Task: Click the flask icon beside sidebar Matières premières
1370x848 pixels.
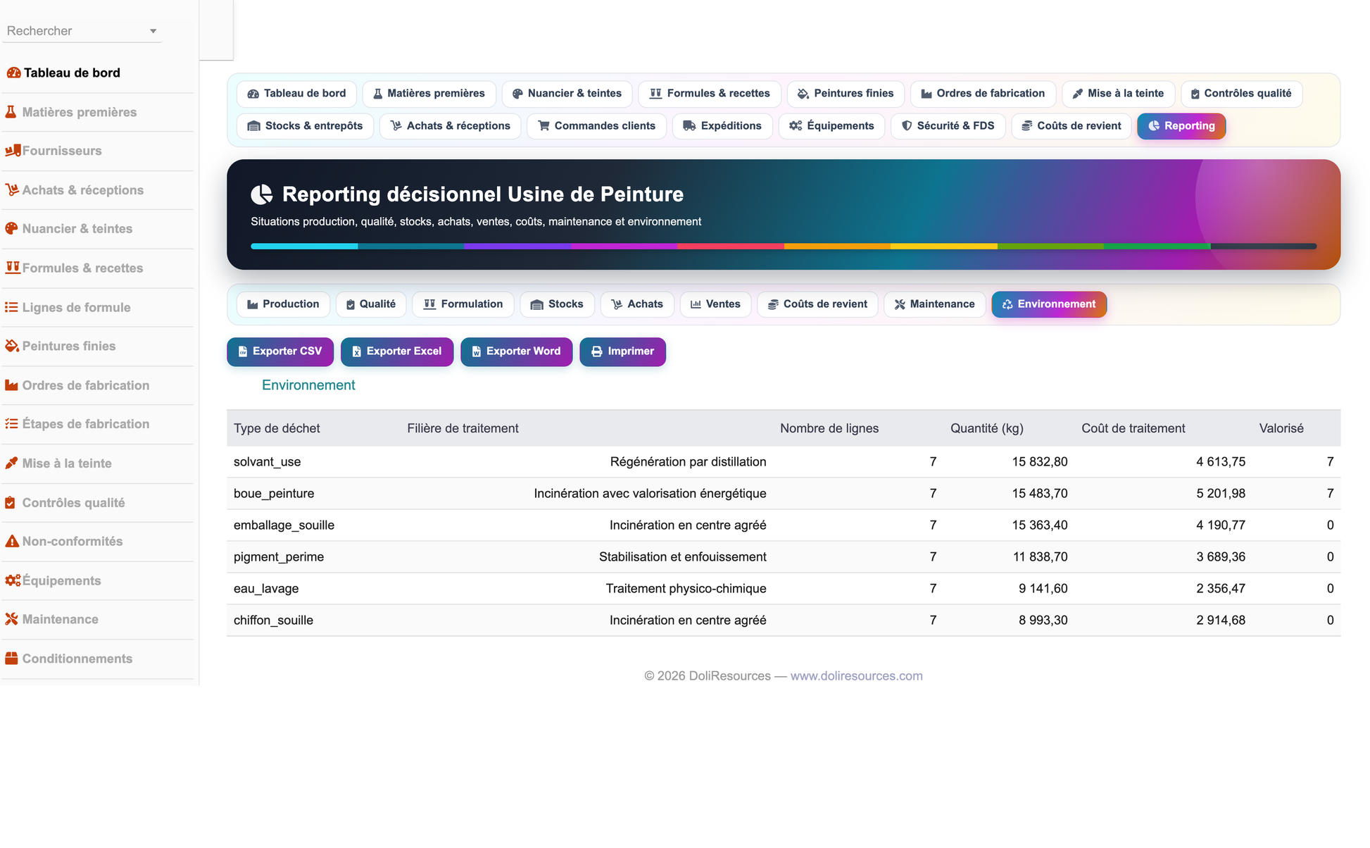Action: (11, 112)
